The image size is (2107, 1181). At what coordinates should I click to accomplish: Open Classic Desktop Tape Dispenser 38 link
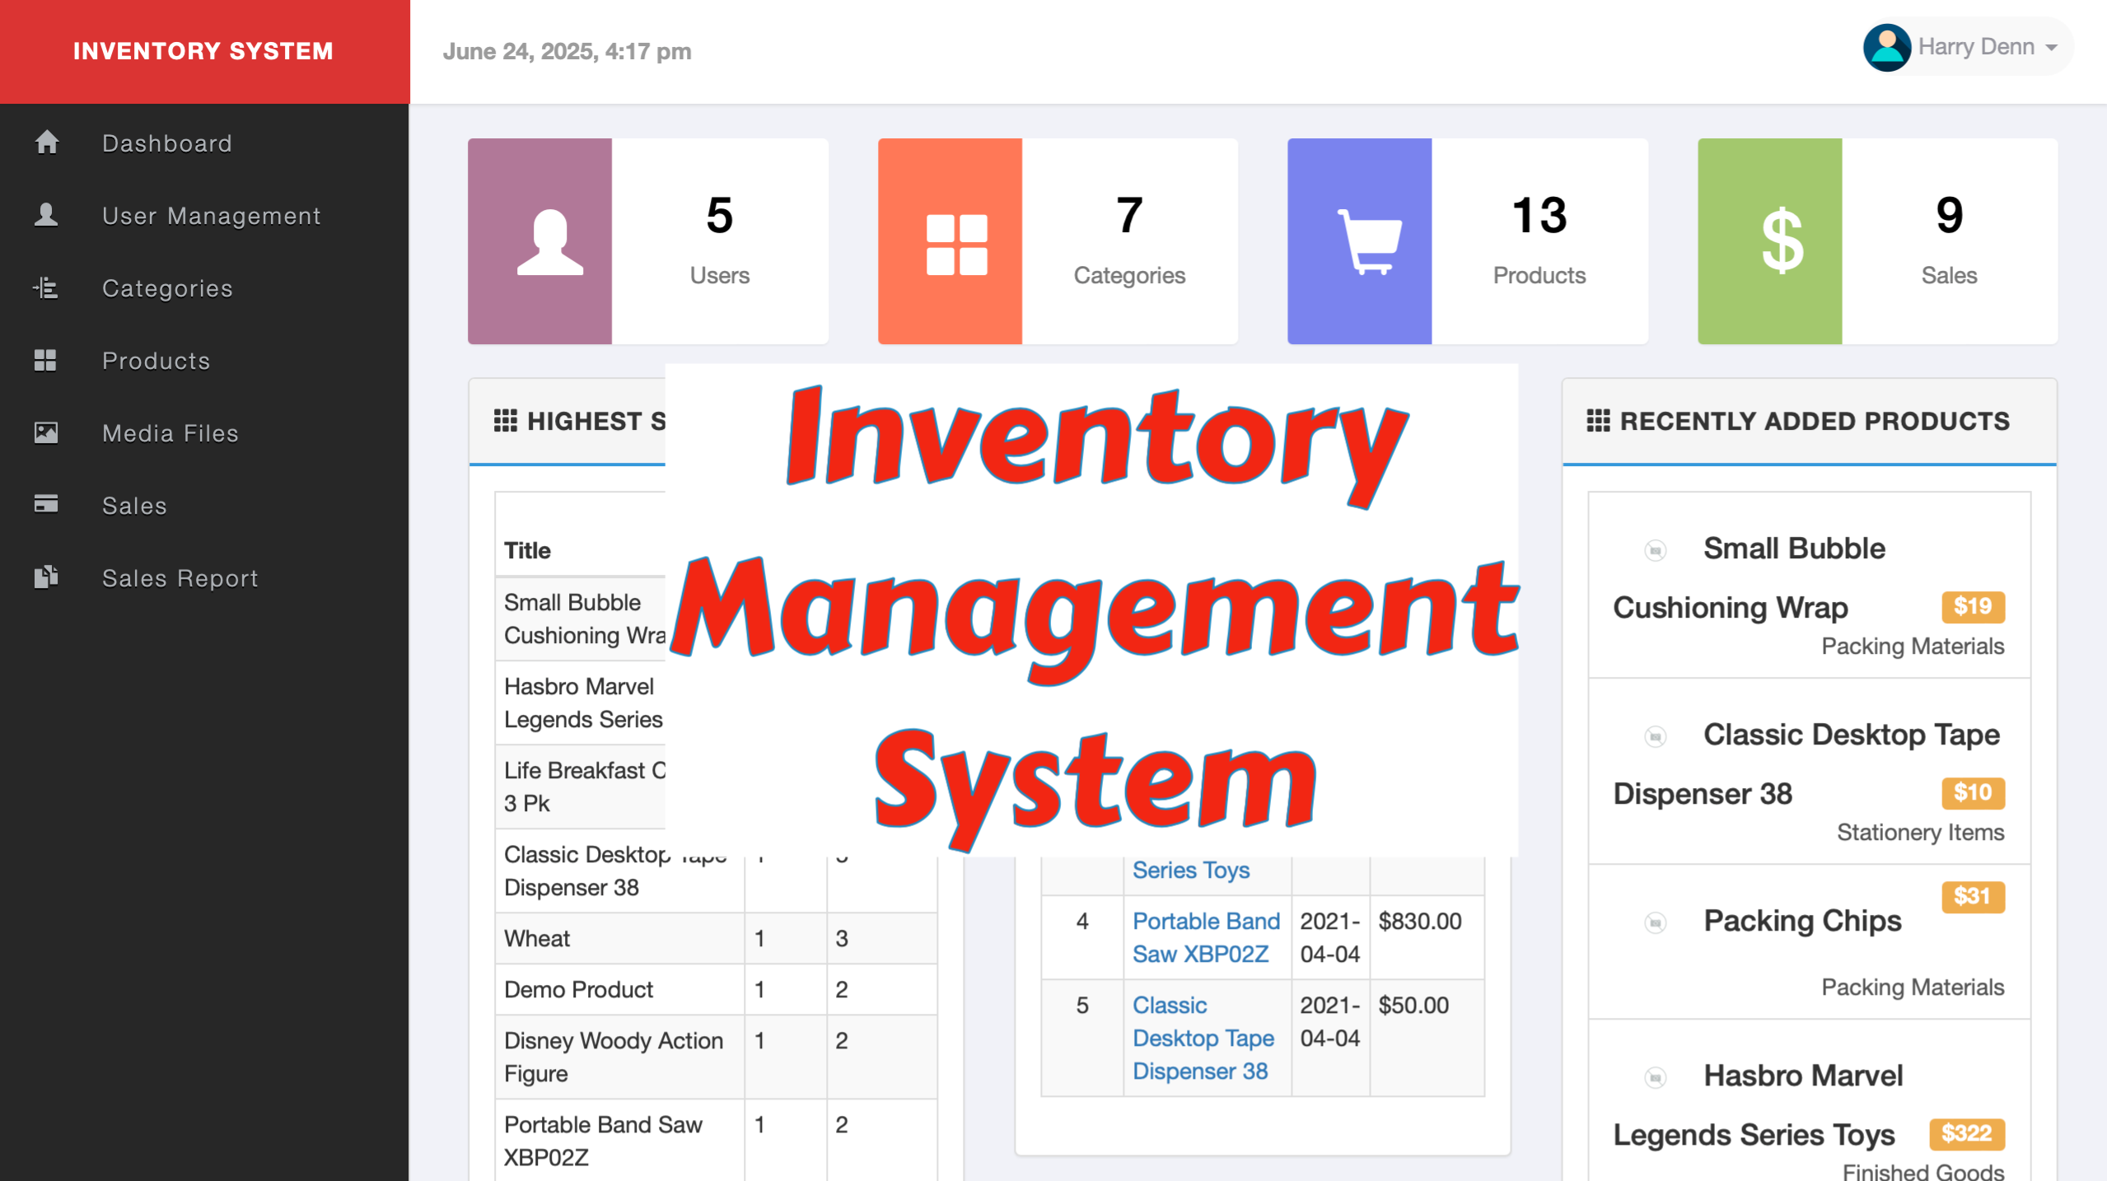[x=1203, y=1038]
